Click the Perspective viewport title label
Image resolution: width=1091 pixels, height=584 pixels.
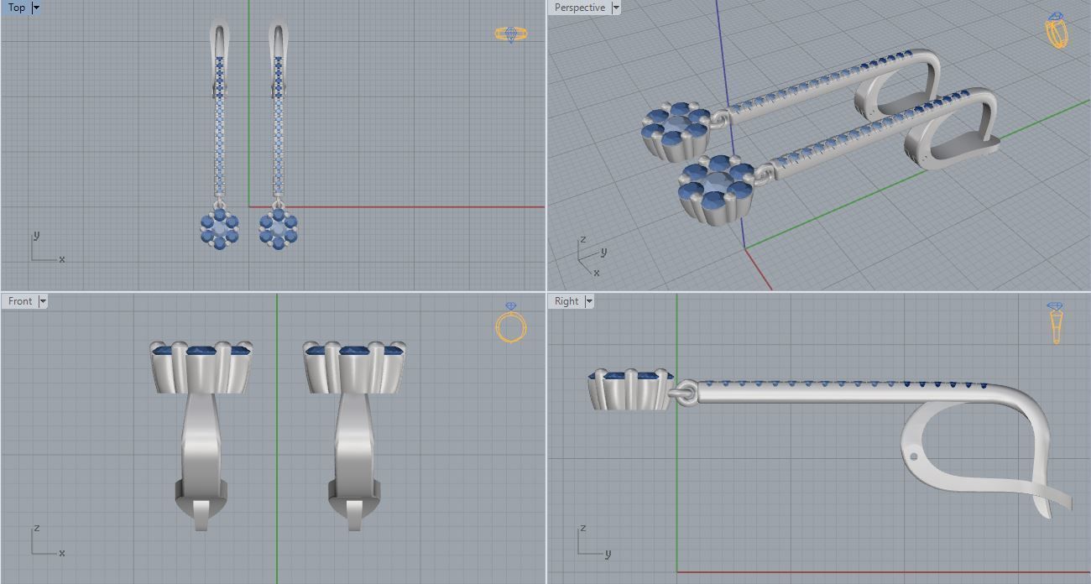pyautogui.click(x=579, y=8)
